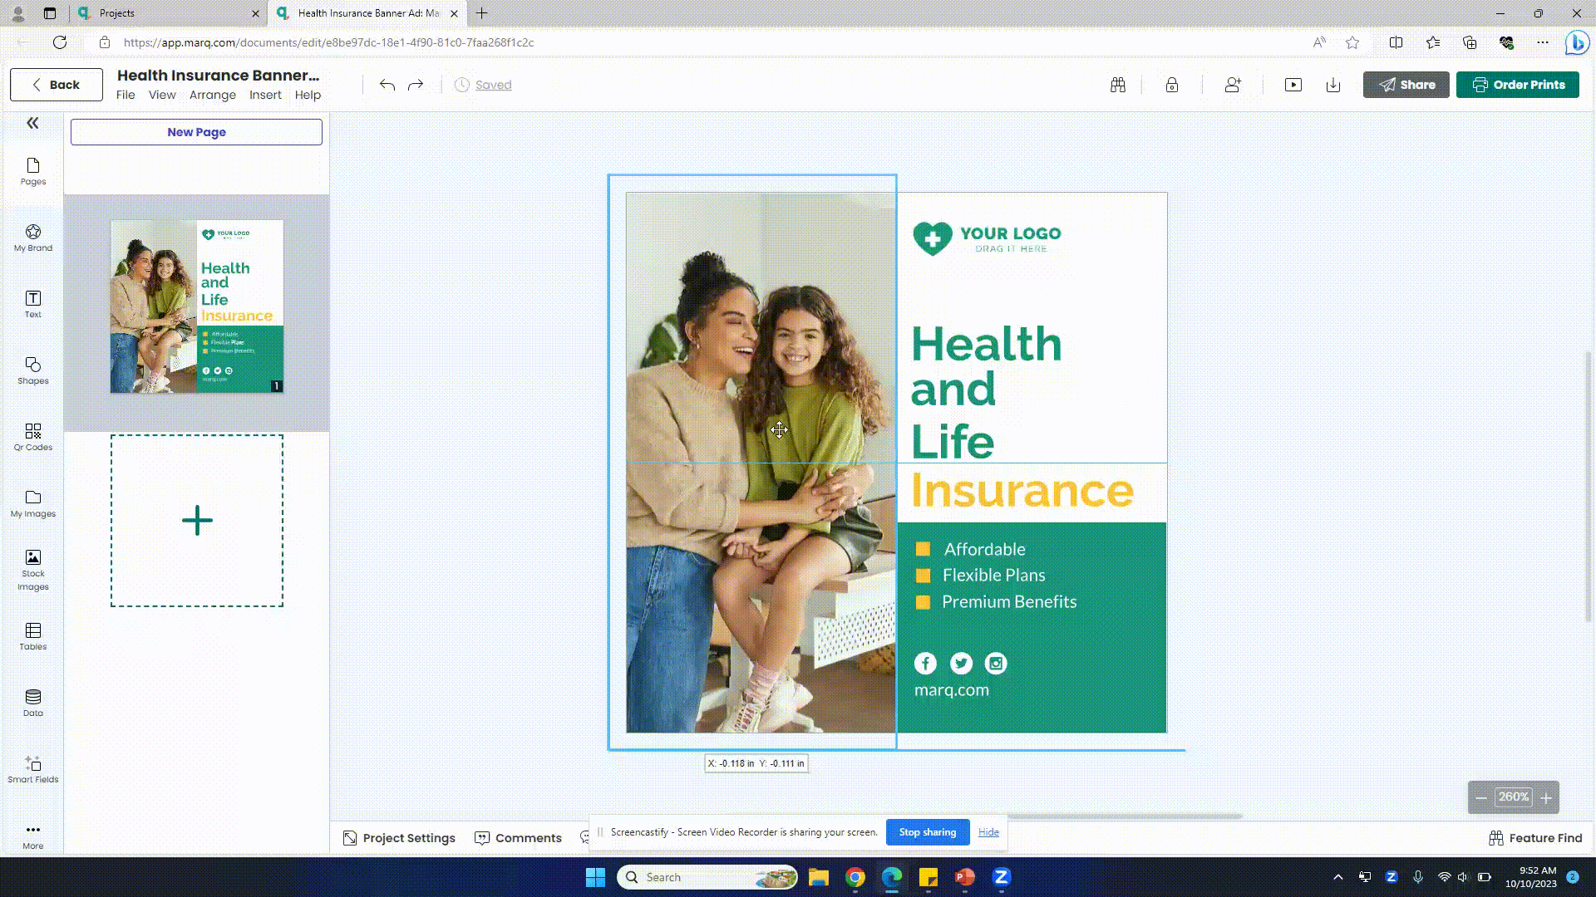Viewport: 1596px width, 897px height.
Task: Open PowerPoint from taskbar
Action: (965, 877)
